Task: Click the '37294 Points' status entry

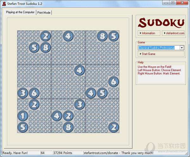Action: coord(63,153)
